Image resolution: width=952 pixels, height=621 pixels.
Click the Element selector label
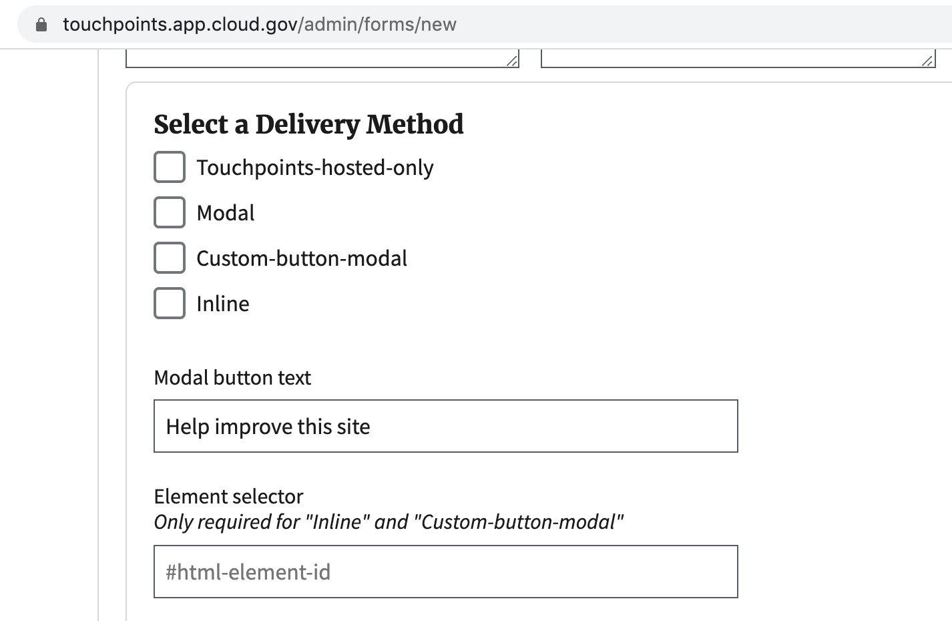[x=228, y=497]
